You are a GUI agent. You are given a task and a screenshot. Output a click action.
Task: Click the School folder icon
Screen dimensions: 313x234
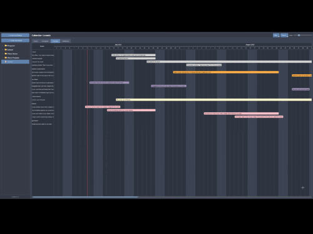pos(6,49)
